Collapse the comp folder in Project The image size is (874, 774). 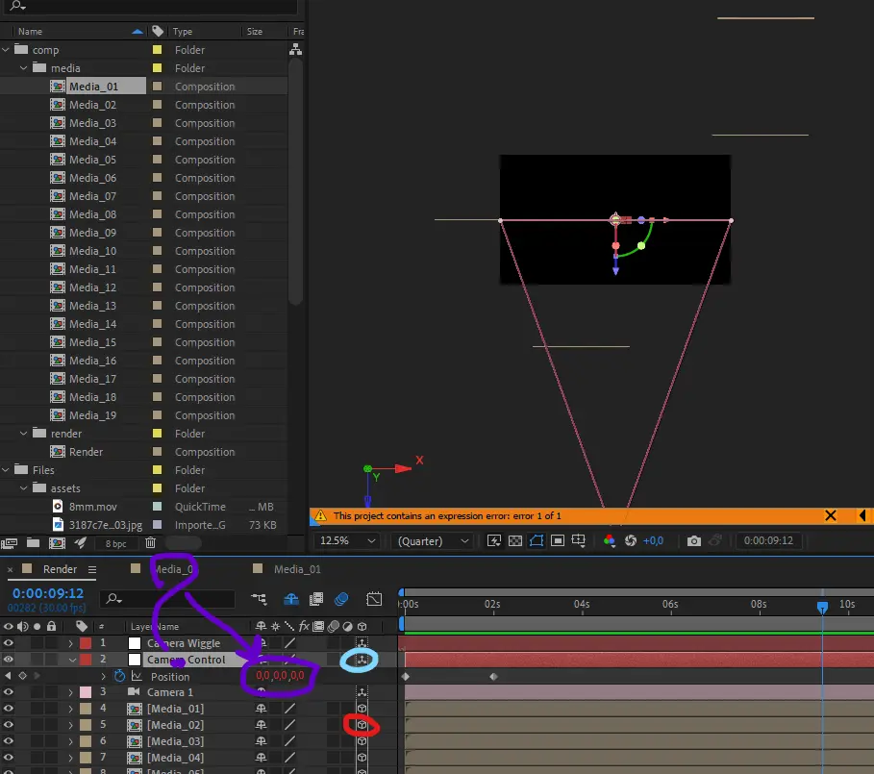[x=7, y=50]
